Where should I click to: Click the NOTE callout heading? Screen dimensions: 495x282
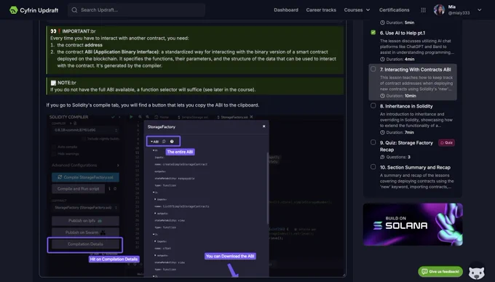click(63, 83)
